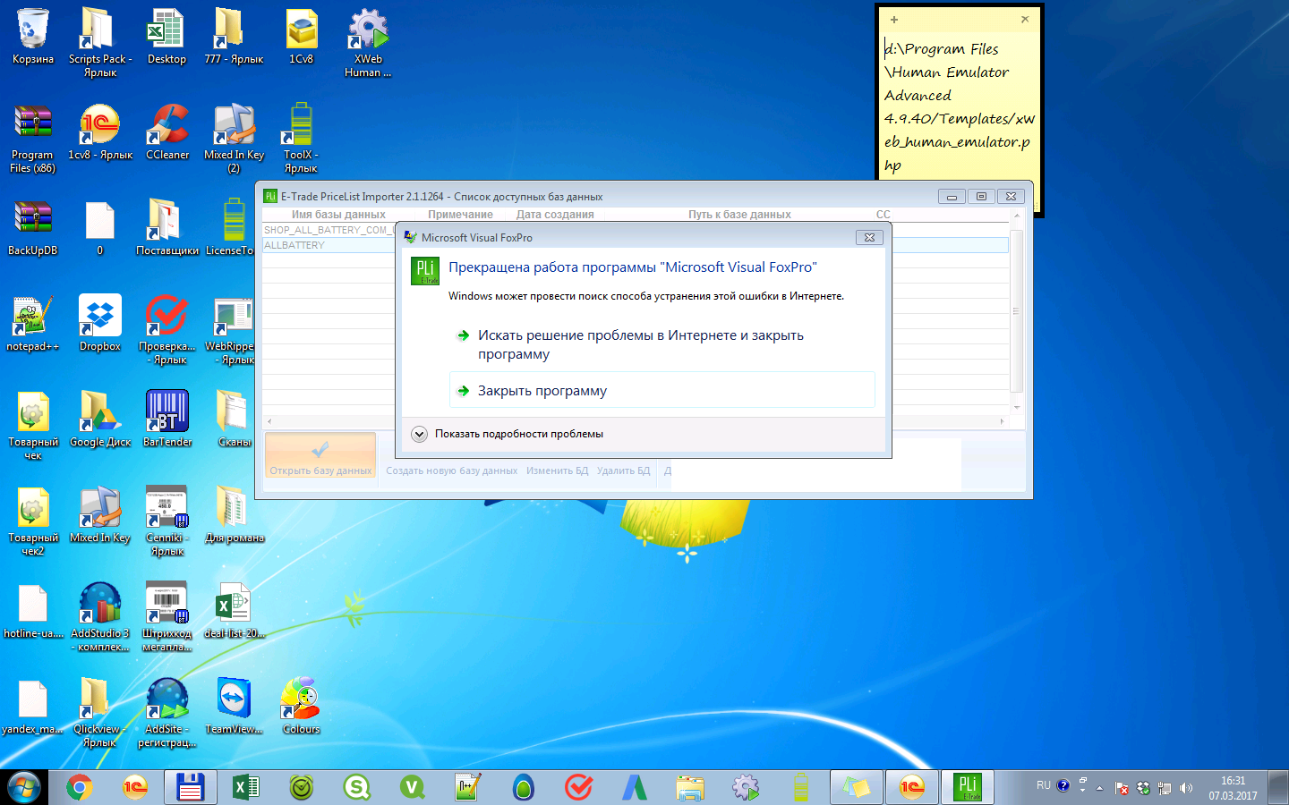Show hidden system tray icons

pyautogui.click(x=1099, y=788)
